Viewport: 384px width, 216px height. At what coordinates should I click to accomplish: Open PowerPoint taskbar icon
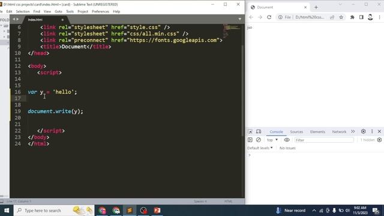pyautogui.click(x=157, y=211)
